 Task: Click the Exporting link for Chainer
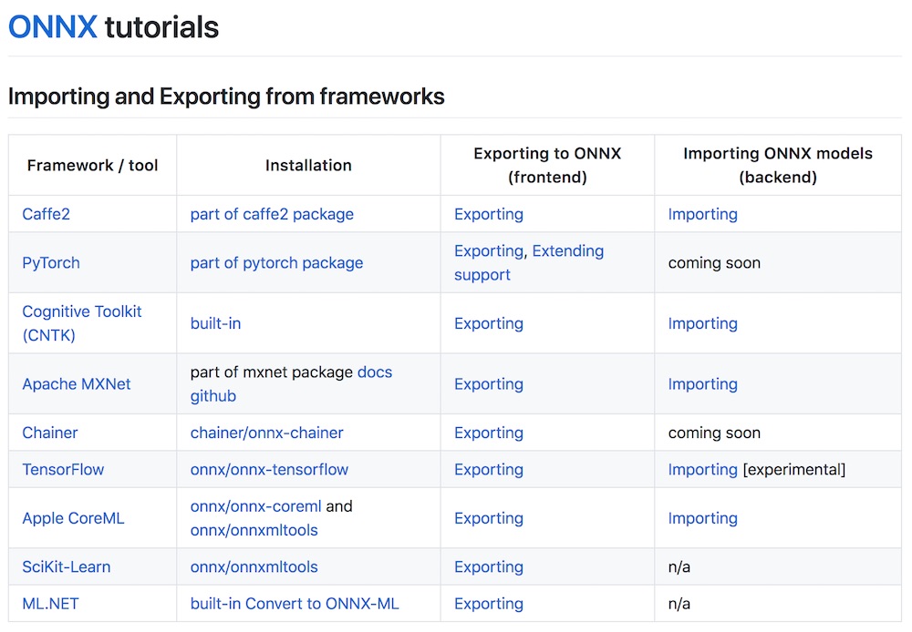(x=489, y=433)
